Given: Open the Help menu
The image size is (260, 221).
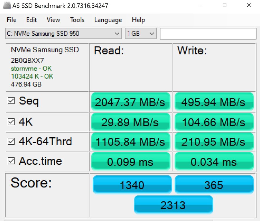Looking at the screenshot, I should [138, 20].
